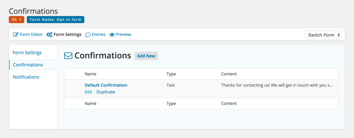Open the Form Editor toolbar link
Screen dimensions: 354x138
click(28, 34)
